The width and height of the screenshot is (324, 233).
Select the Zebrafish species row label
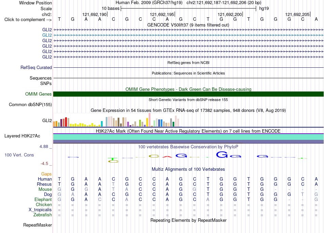pos(43,215)
